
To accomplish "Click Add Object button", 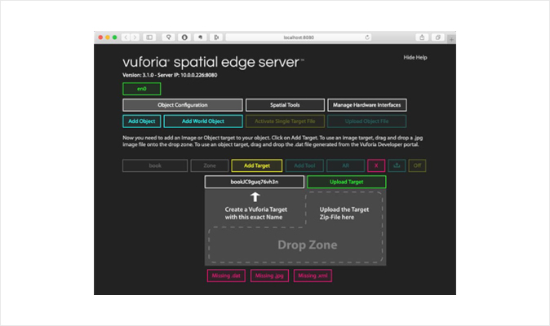I will [142, 121].
